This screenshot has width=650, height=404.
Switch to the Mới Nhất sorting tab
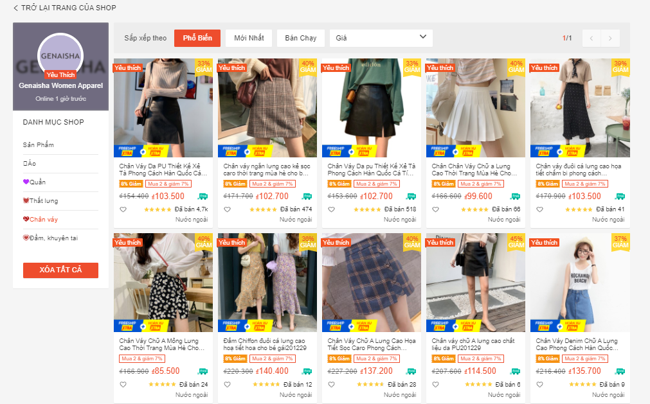[x=248, y=38]
